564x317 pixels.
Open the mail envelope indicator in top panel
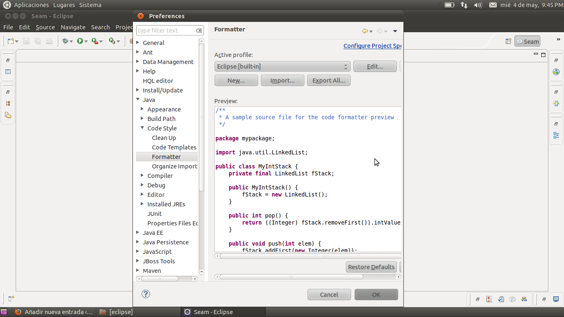click(493, 5)
